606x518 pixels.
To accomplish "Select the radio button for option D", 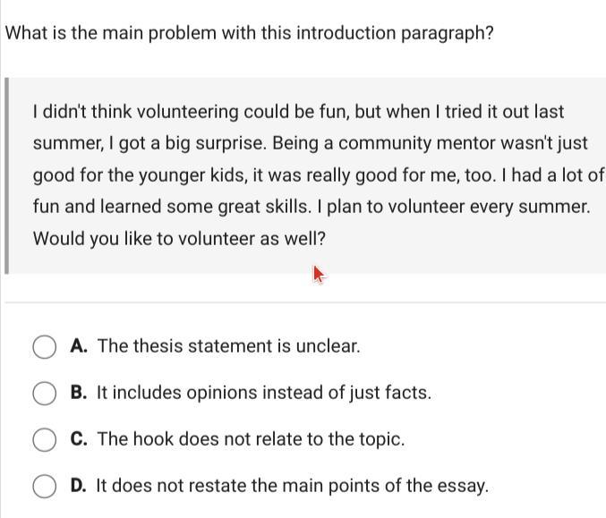I will coord(45,486).
